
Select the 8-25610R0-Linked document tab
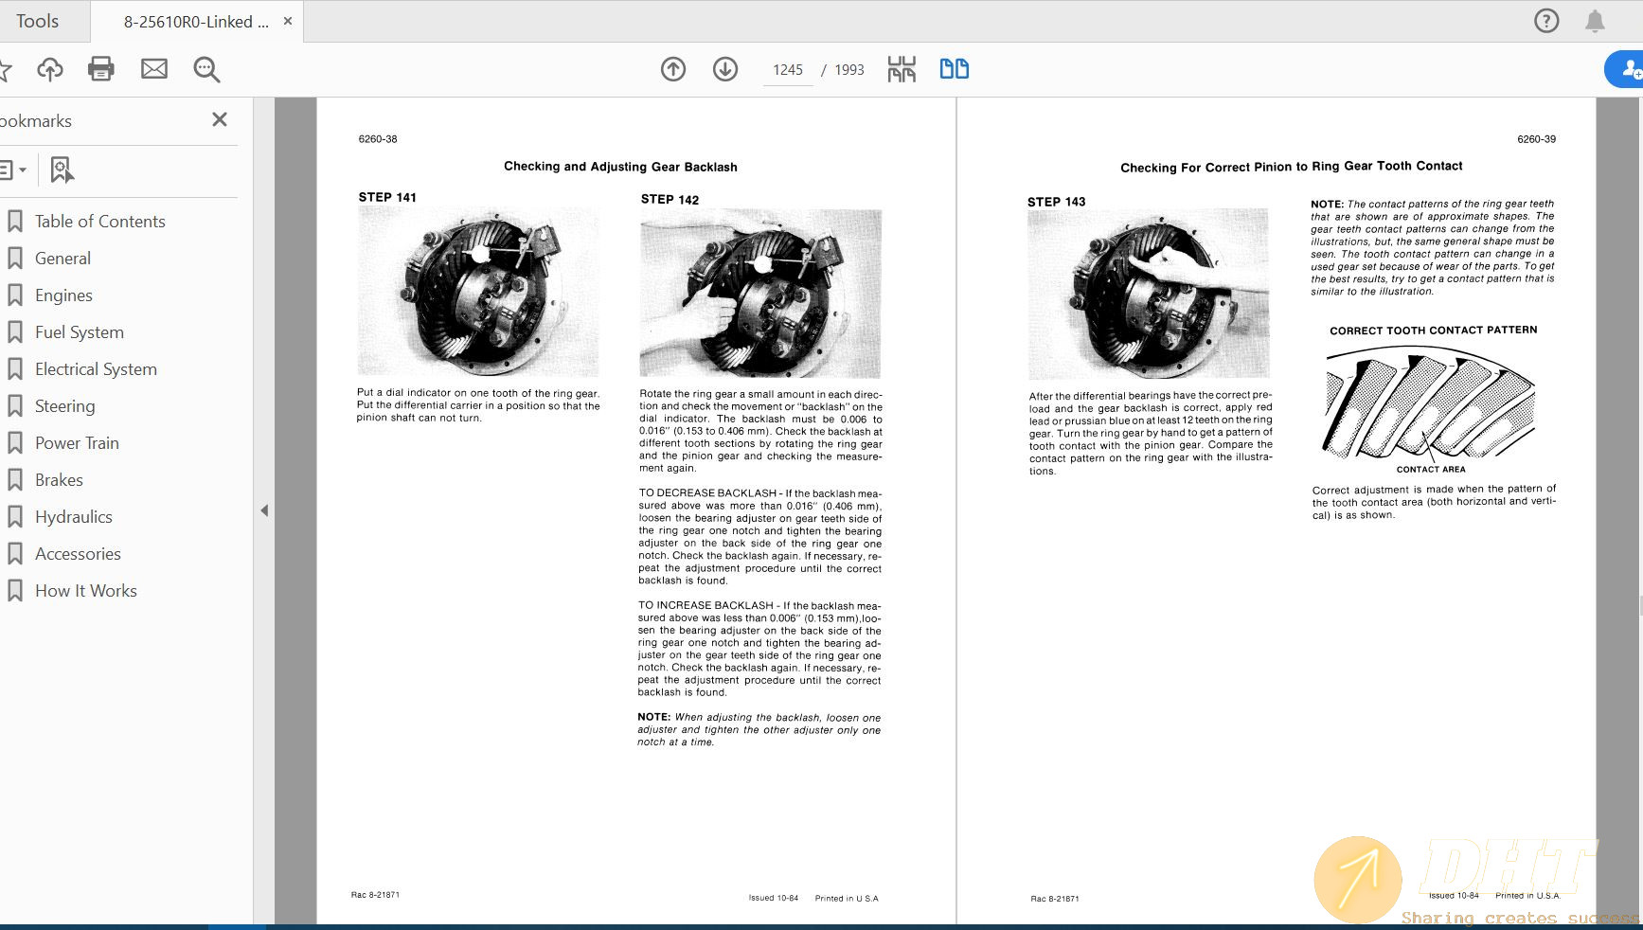[x=195, y=22]
